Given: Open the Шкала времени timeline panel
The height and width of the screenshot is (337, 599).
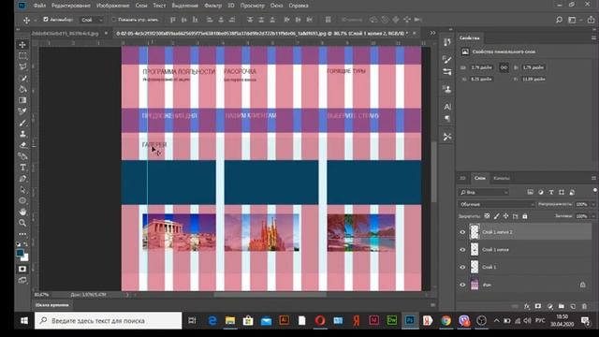Looking at the screenshot, I should coord(52,305).
